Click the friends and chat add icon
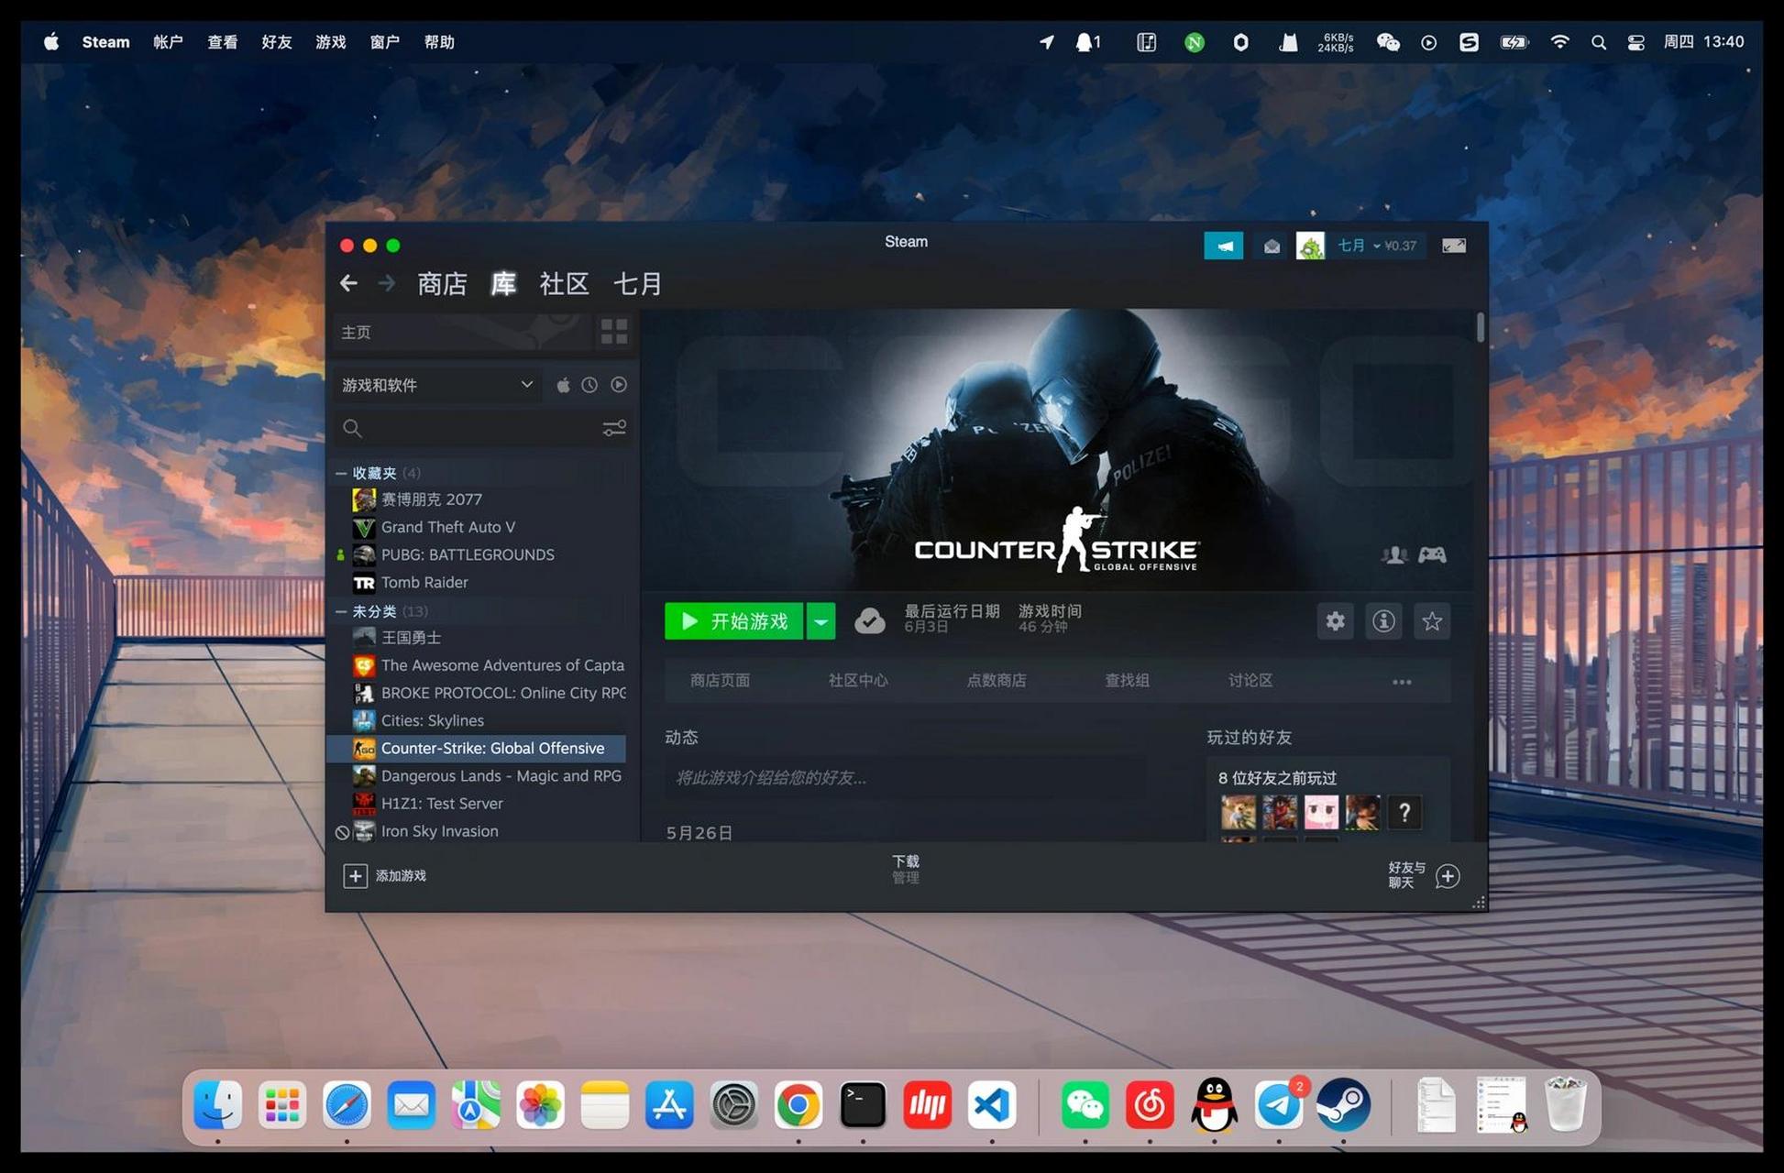 1450,874
